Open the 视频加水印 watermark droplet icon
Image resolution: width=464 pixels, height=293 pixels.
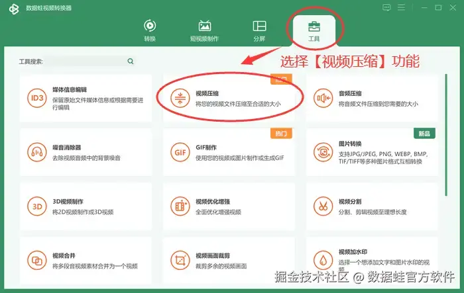[323, 261]
